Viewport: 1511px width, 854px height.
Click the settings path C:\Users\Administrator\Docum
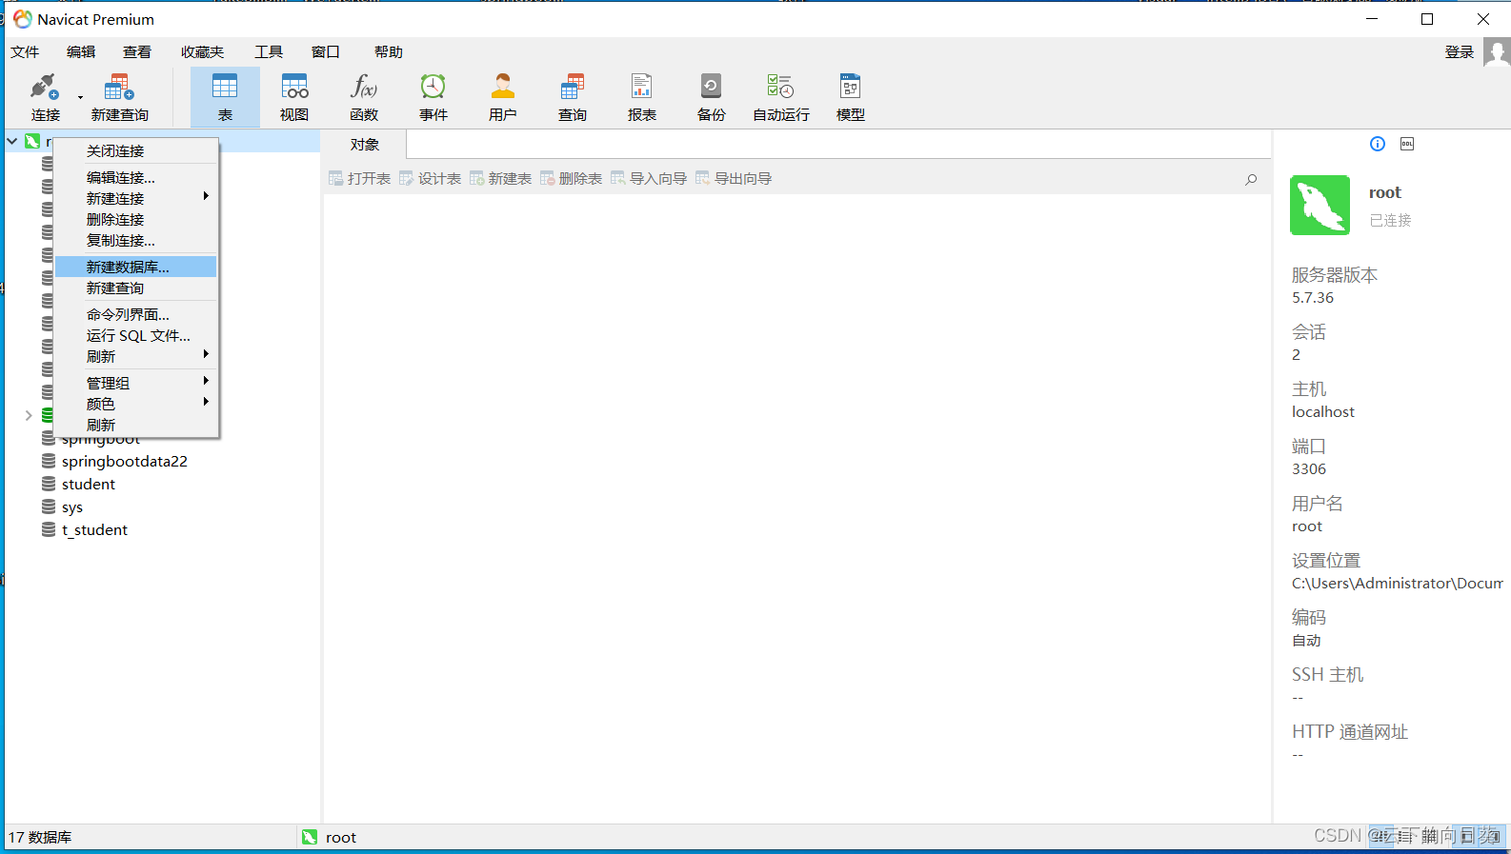pos(1398,583)
